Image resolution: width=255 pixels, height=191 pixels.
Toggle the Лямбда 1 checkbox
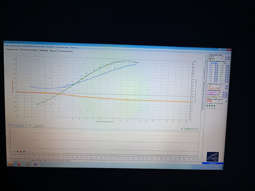coord(220,92)
